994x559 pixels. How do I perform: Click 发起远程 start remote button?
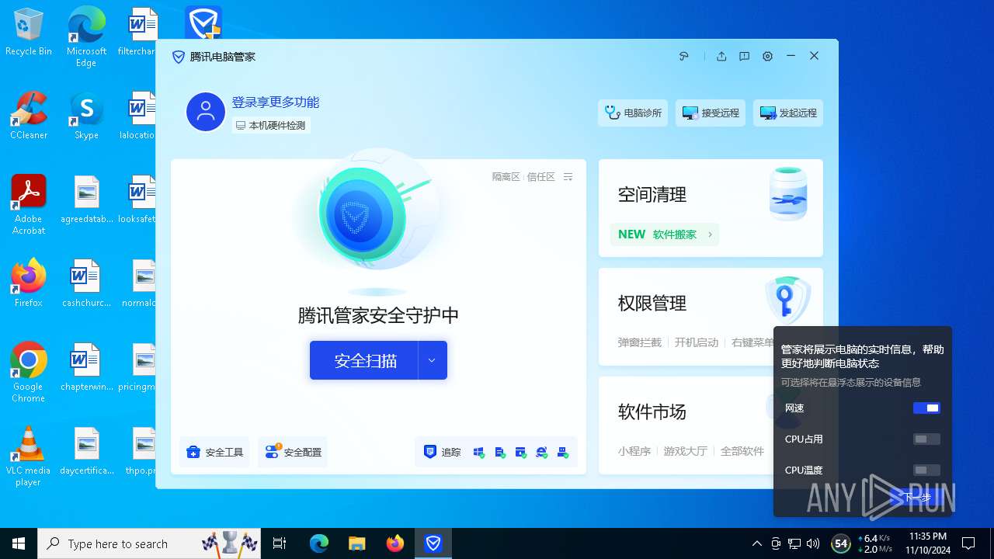point(788,113)
